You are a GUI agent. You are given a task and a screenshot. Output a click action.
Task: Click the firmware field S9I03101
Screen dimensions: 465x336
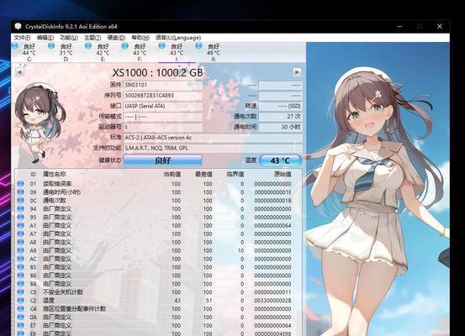coord(162,85)
